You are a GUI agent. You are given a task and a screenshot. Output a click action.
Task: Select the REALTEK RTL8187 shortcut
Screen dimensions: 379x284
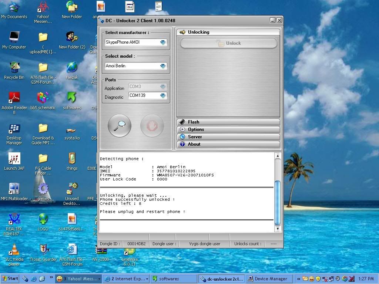[14, 224]
